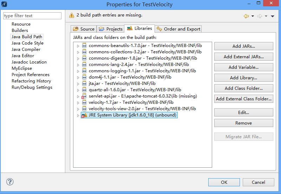Confirm with the OK button
281x194 pixels.
pyautogui.click(x=224, y=182)
